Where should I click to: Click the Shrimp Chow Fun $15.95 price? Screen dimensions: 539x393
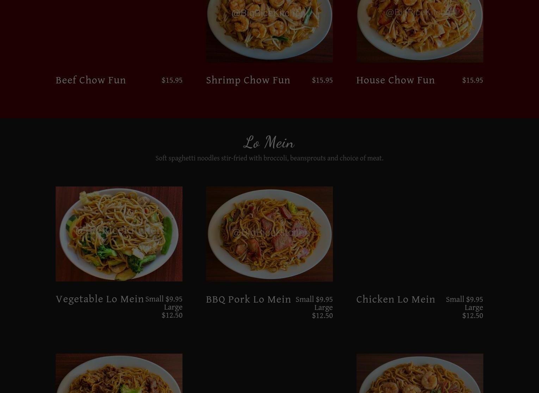point(322,80)
